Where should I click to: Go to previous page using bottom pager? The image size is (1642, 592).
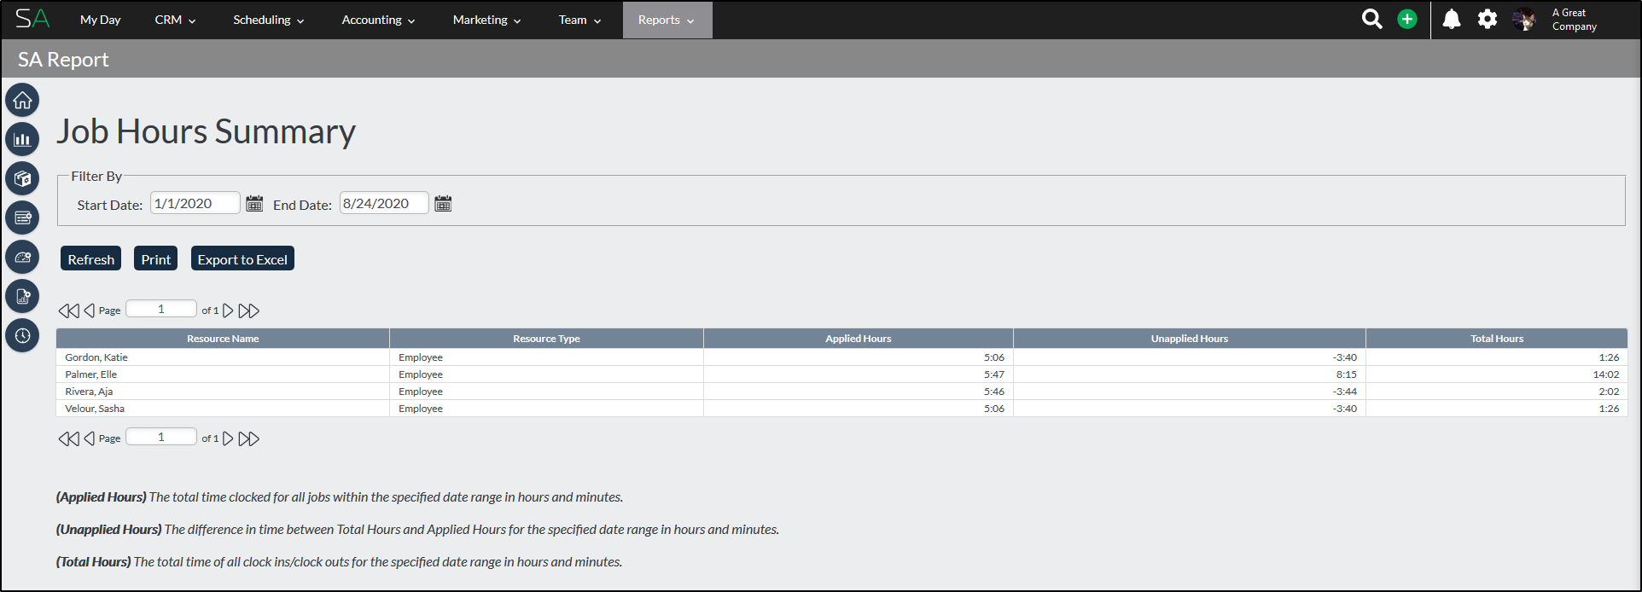tap(89, 438)
